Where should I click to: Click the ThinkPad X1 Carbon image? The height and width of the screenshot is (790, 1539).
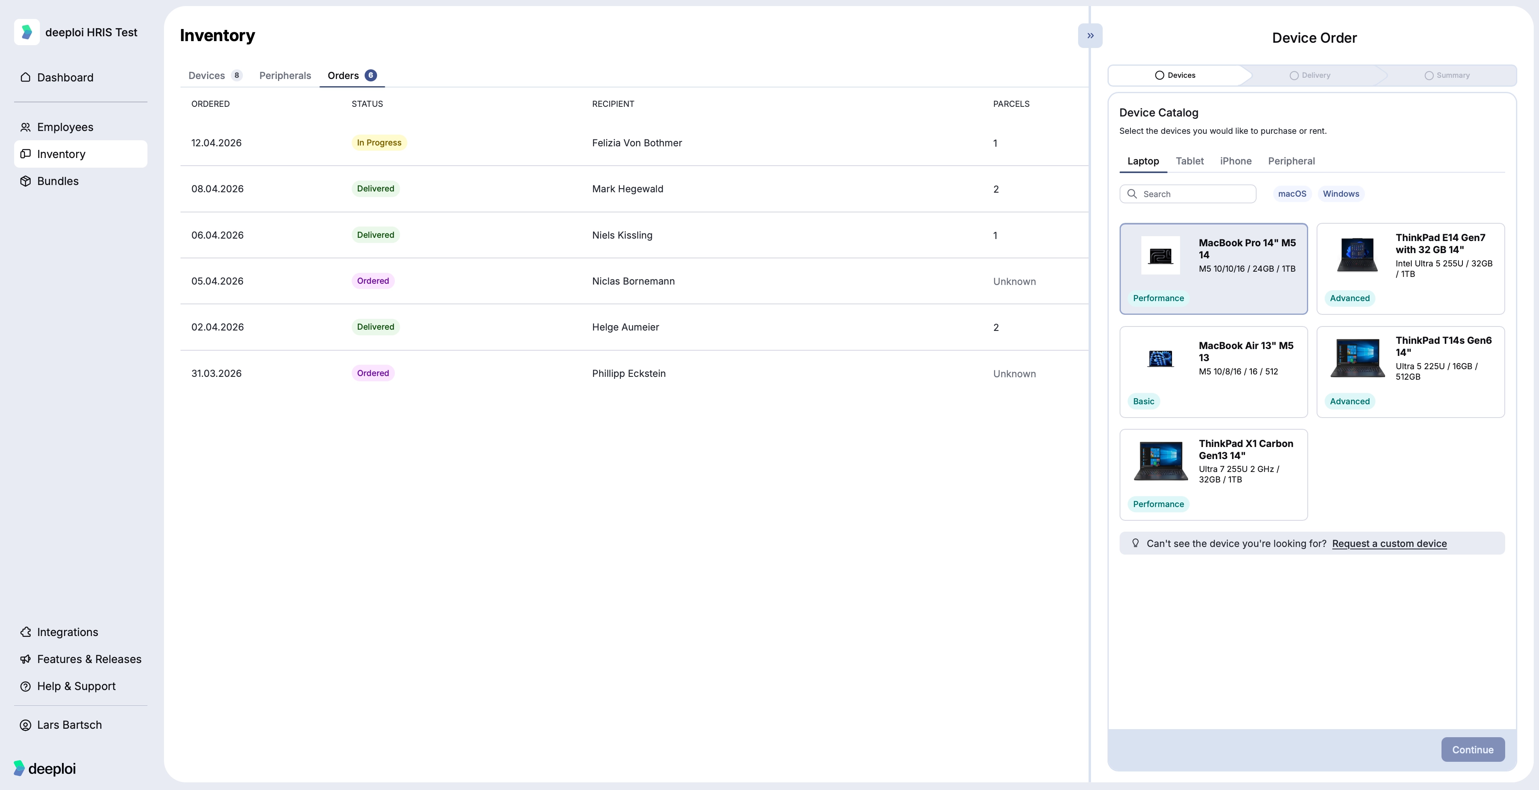pos(1160,461)
